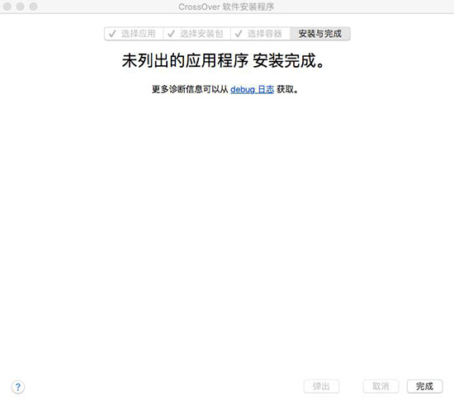Click the zoom window button

tap(34, 7)
